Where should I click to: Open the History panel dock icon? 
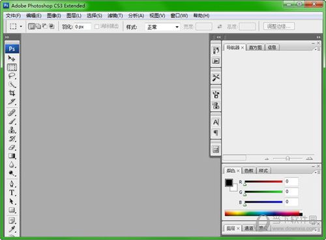pos(216,50)
